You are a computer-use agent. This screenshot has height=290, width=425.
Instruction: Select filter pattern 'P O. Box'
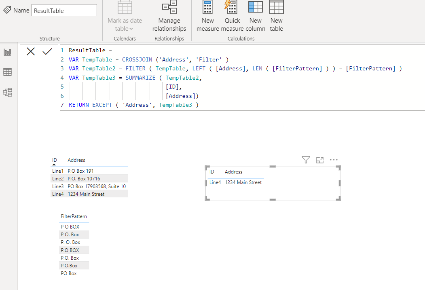[x=70, y=235]
